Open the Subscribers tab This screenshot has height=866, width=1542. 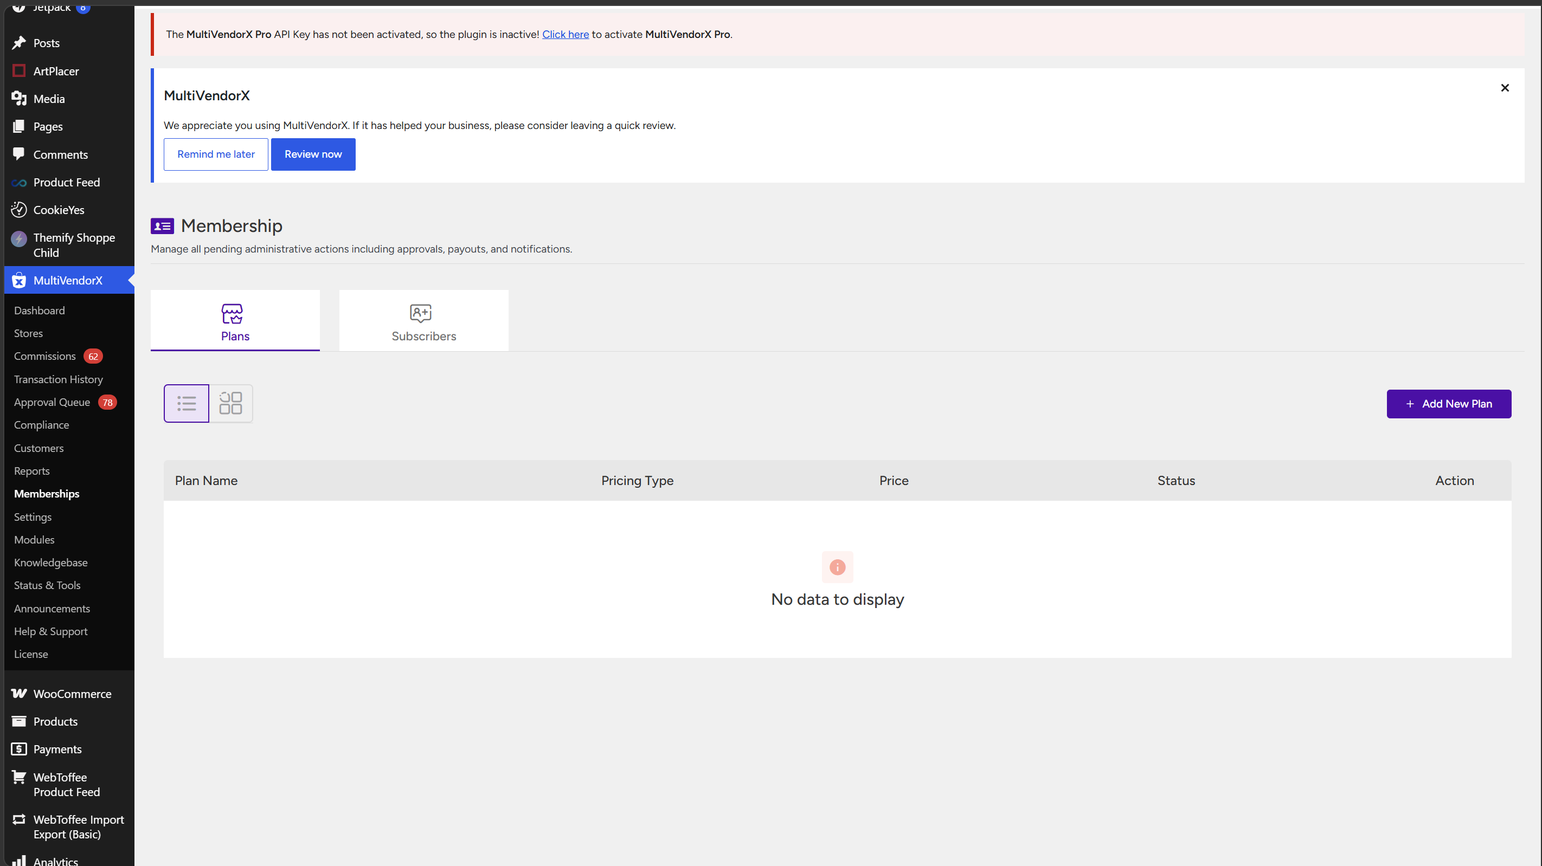tap(424, 320)
